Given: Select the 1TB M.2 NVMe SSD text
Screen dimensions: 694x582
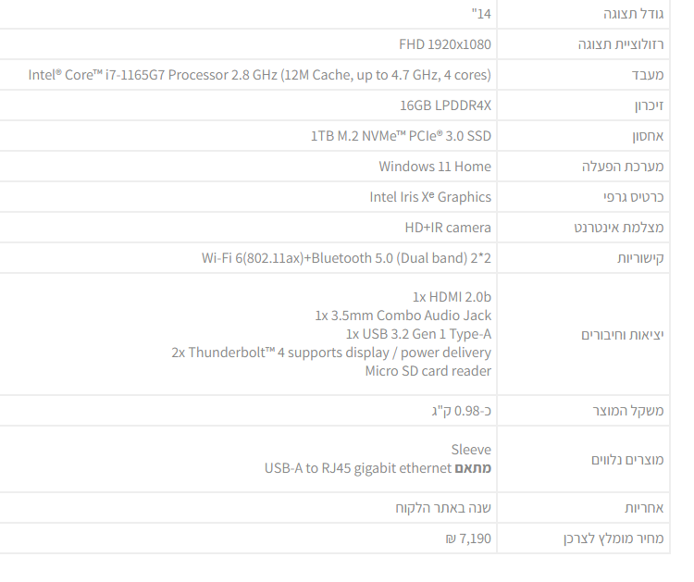Looking at the screenshot, I should (401, 136).
